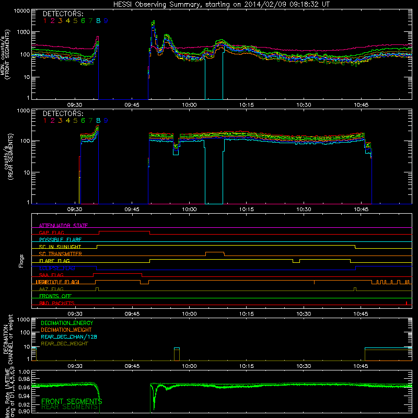418x418 pixels.
Task: Click raised SC_TRANSMITTER step in Flags panel
Action: point(215,252)
